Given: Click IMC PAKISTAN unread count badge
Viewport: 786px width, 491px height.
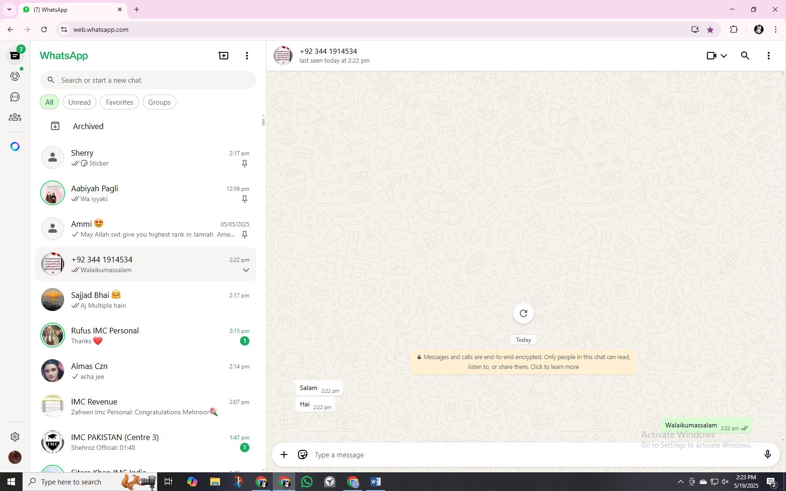Looking at the screenshot, I should (x=244, y=448).
